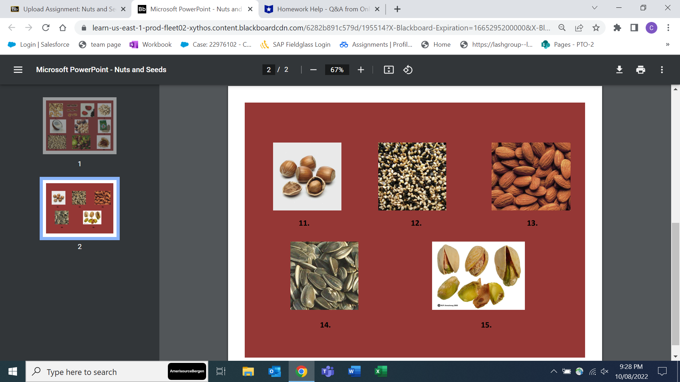This screenshot has height=382, width=680.
Task: Zoom out of the document
Action: pyautogui.click(x=313, y=70)
